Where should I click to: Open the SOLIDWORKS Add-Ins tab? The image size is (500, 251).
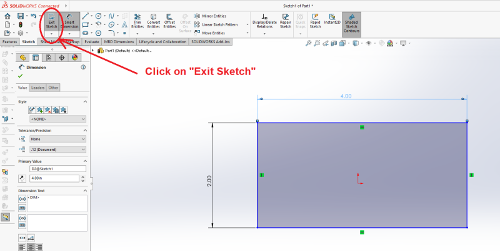tap(211, 42)
